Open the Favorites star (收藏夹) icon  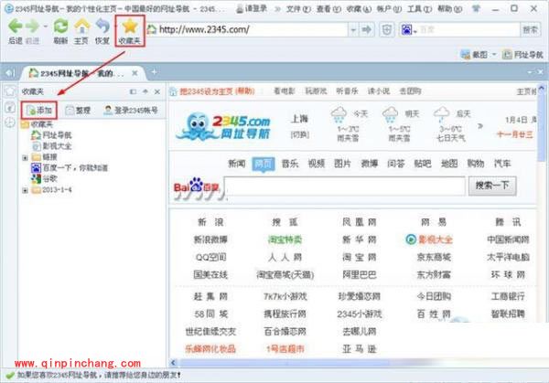point(130,26)
